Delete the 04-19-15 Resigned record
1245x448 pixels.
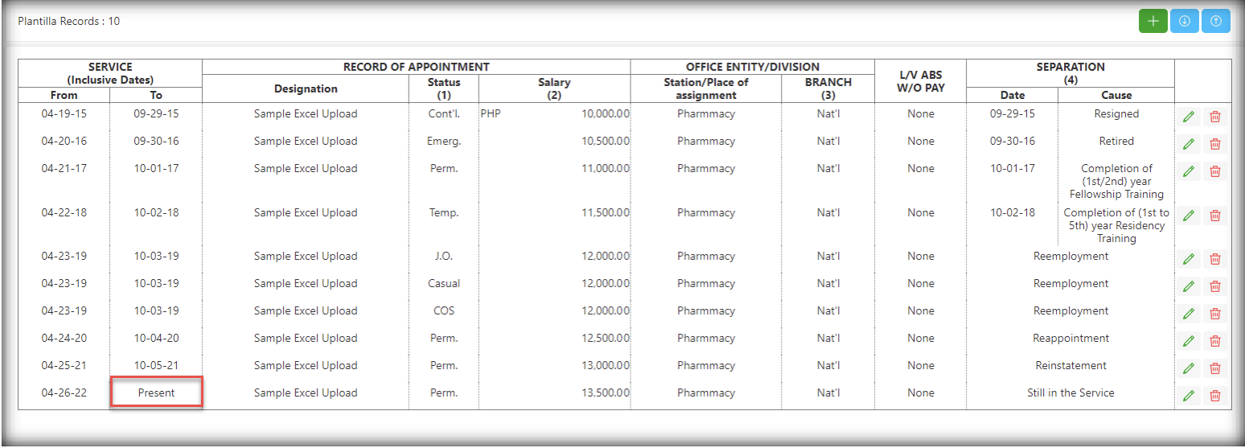coord(1215,117)
